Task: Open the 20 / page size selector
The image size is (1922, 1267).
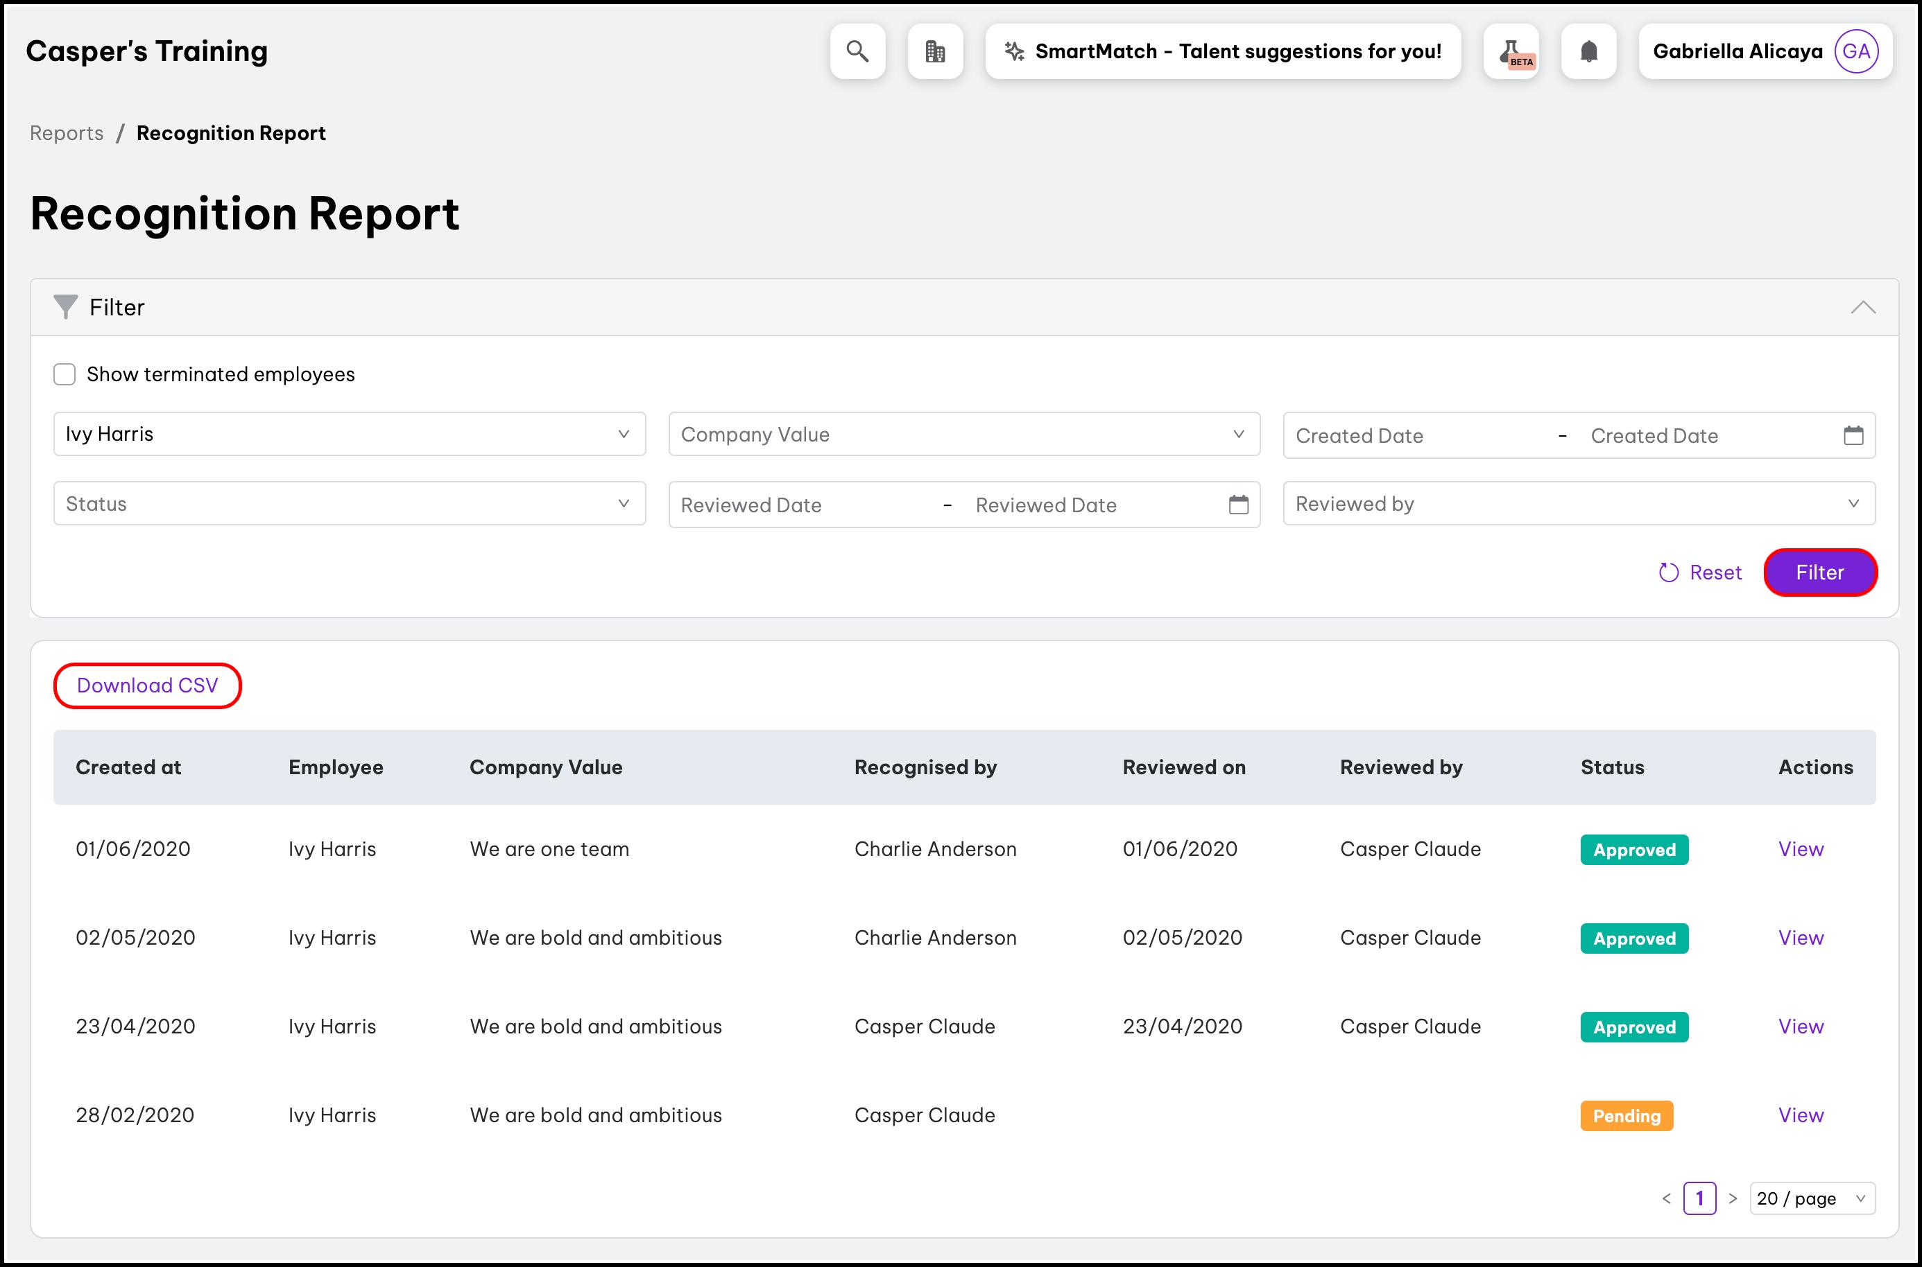Action: point(1811,1198)
